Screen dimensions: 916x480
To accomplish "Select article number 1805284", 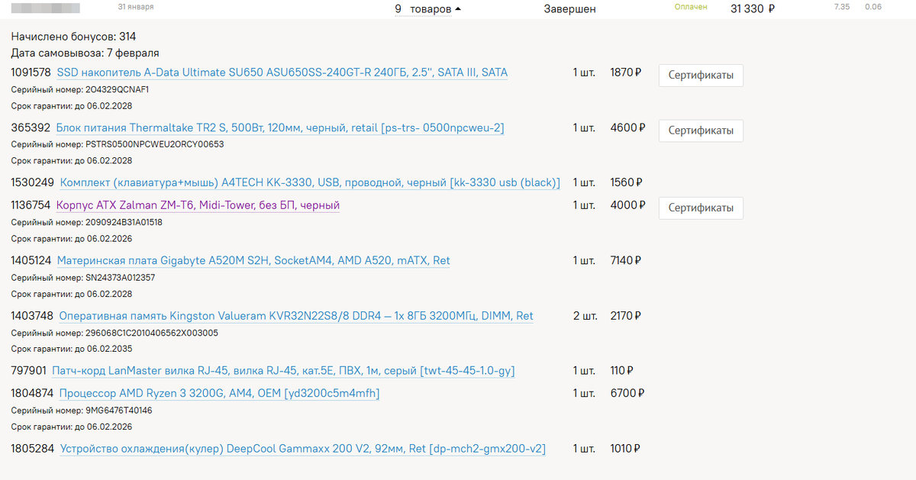I will point(33,449).
